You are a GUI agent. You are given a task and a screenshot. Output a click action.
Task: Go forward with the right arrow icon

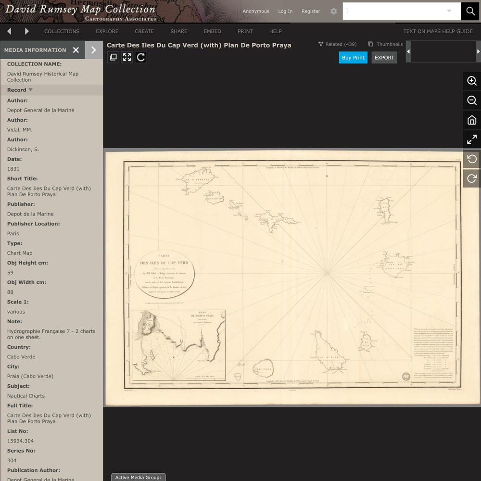point(26,31)
